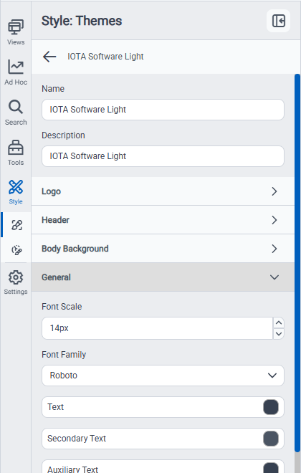Increase Font Scale with up arrow
Viewport: 301px width, 473px height.
click(279, 322)
